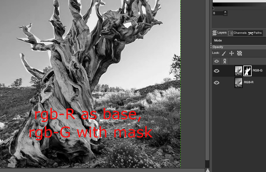Toggle visibility of the RGB-R layer
This screenshot has width=266, height=172.
pyautogui.click(x=217, y=83)
